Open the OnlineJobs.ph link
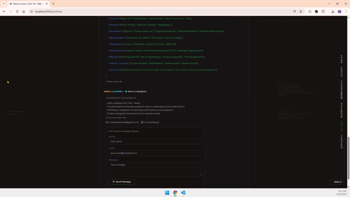Viewport: 350px width, 197px height. 152,122
